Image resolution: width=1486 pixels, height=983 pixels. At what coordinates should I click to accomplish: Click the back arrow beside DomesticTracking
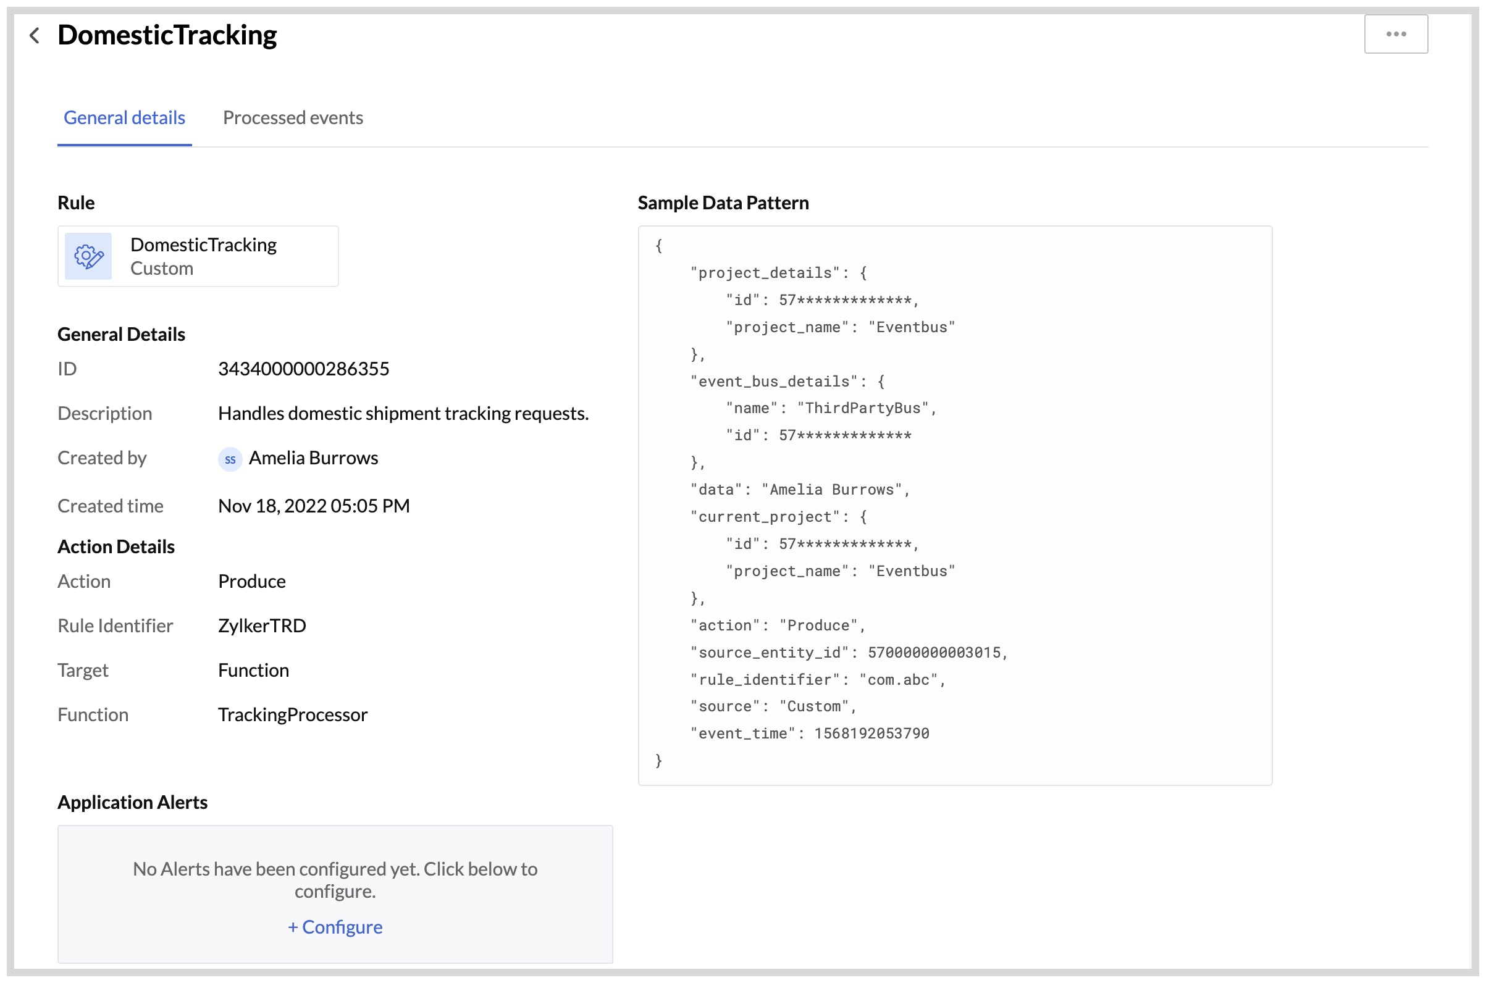pyautogui.click(x=35, y=36)
